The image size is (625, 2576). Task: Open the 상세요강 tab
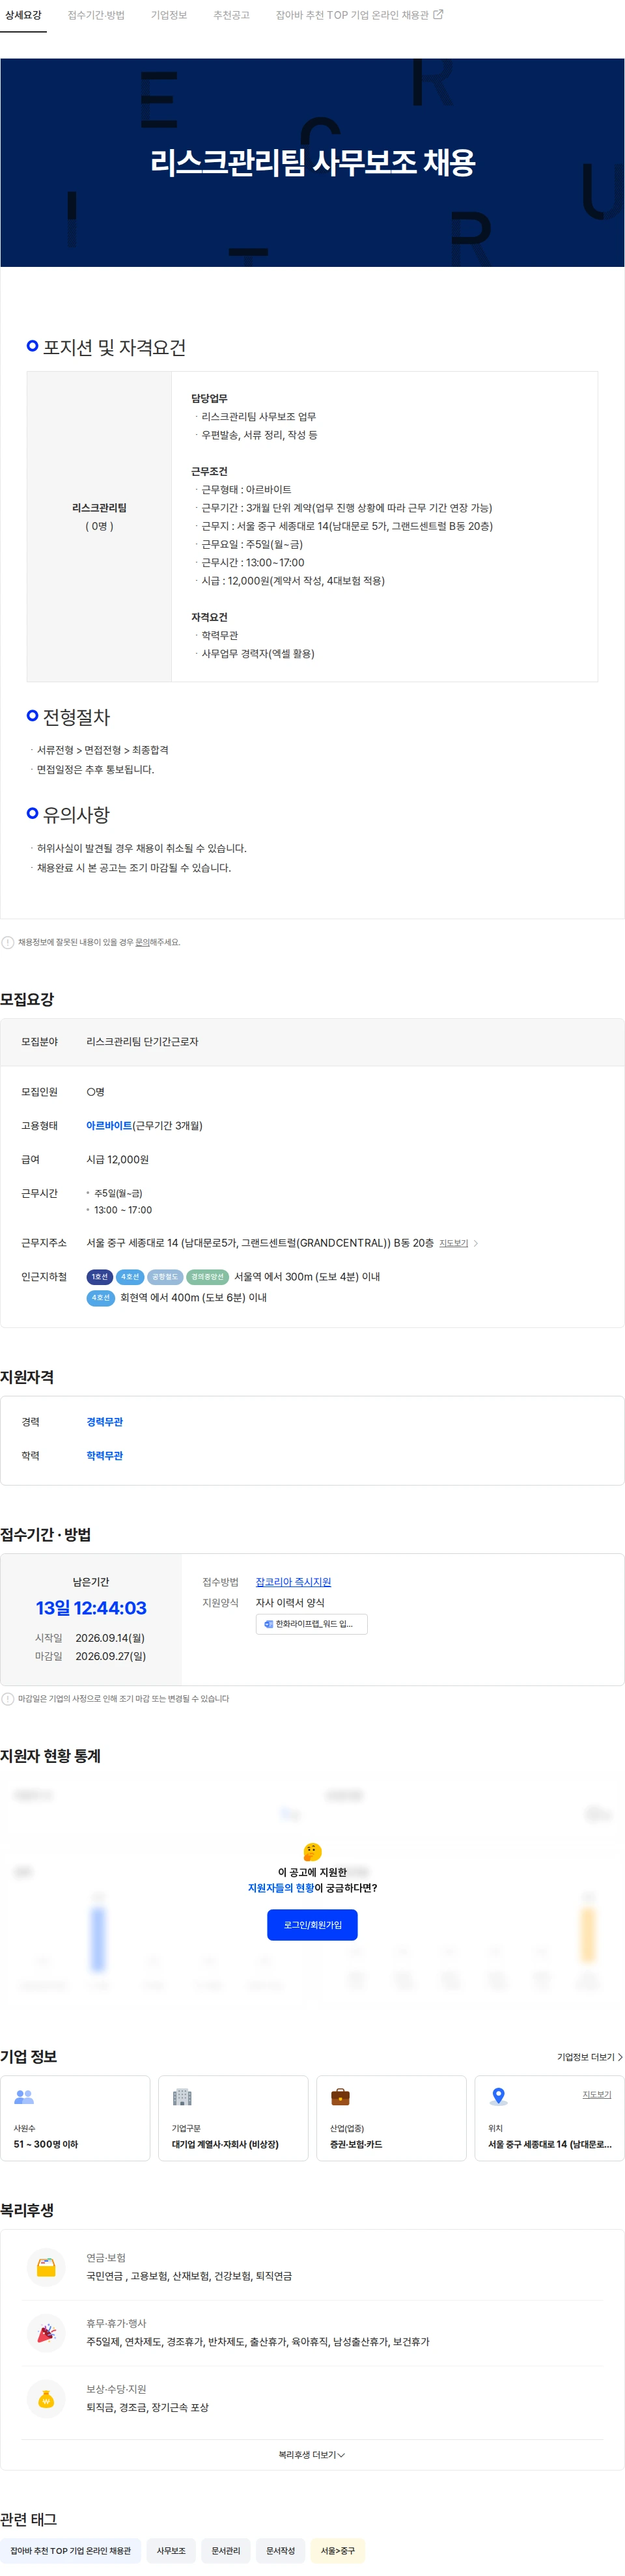point(23,15)
